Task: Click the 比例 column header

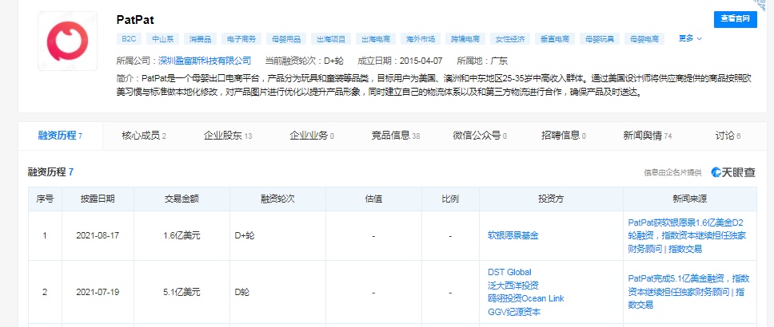Action: pyautogui.click(x=451, y=199)
